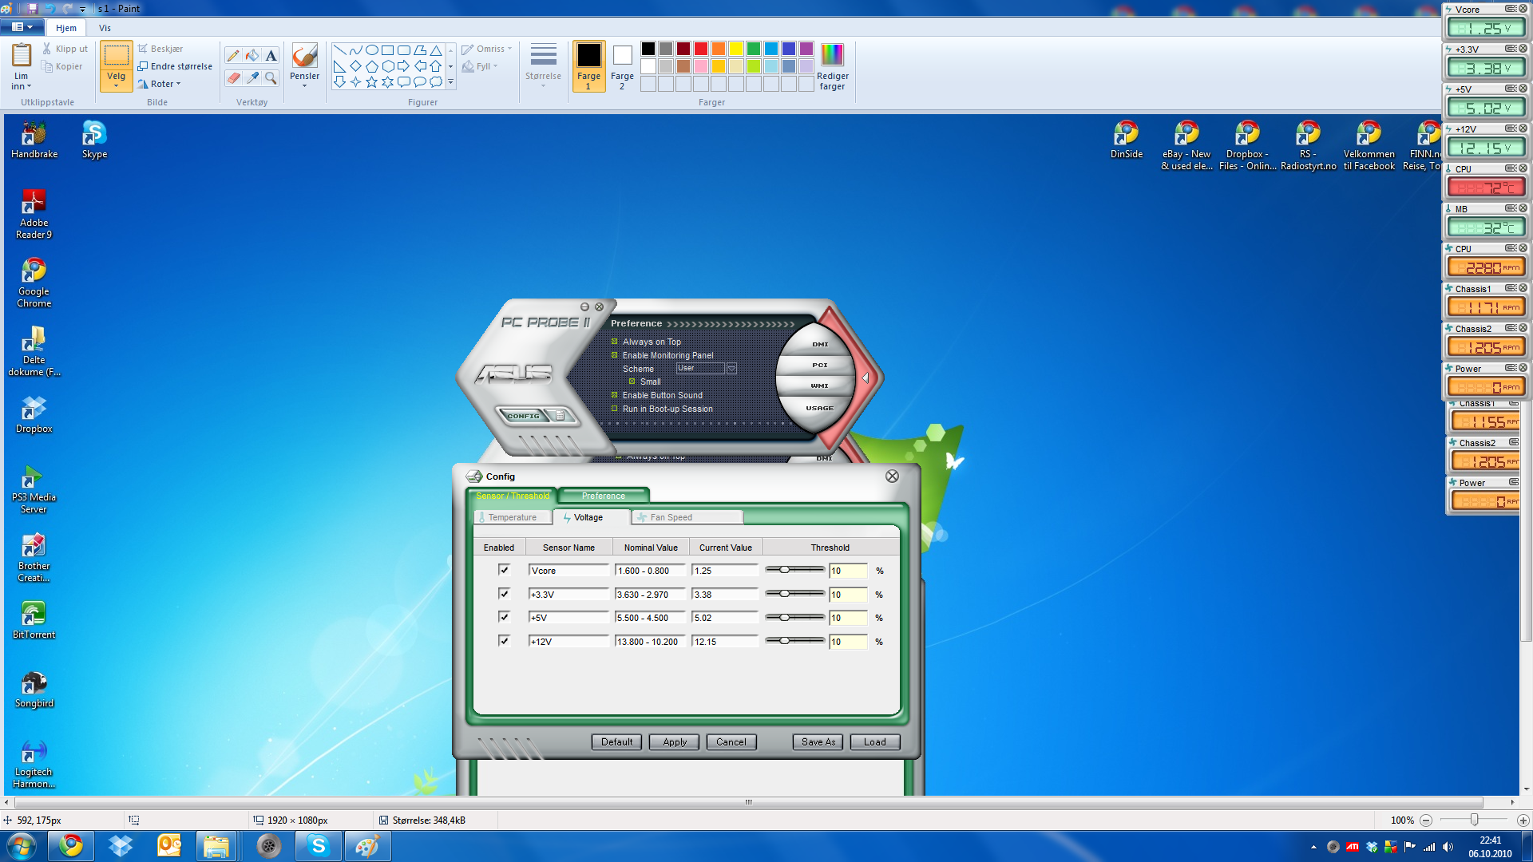Expand the Velg selection dropdown arrow
This screenshot has height=862, width=1533.
[x=117, y=85]
